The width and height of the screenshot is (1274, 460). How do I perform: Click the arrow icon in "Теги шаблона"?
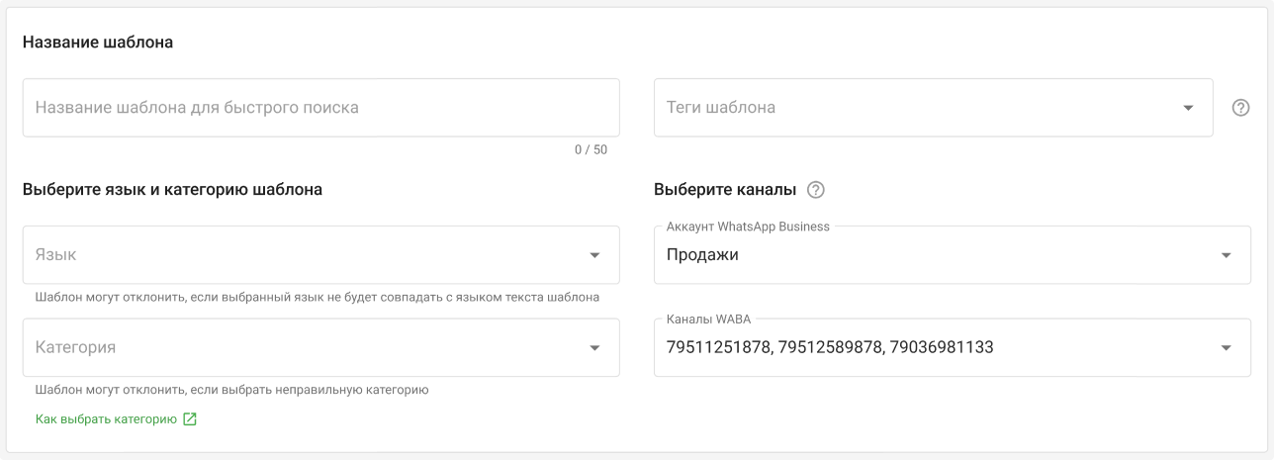click(1188, 108)
